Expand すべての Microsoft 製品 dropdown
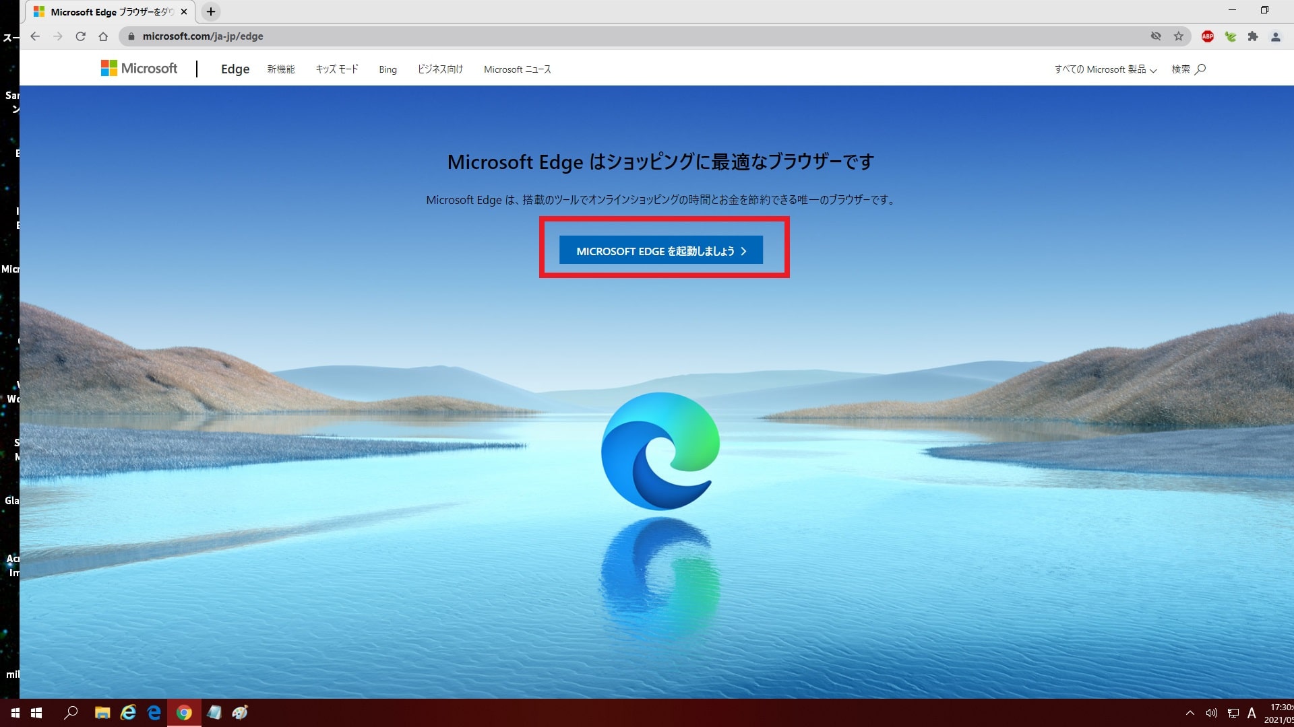 (x=1105, y=69)
